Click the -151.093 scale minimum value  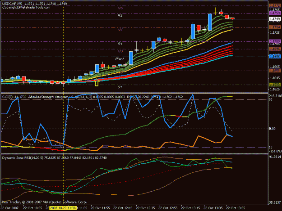pos(275,151)
